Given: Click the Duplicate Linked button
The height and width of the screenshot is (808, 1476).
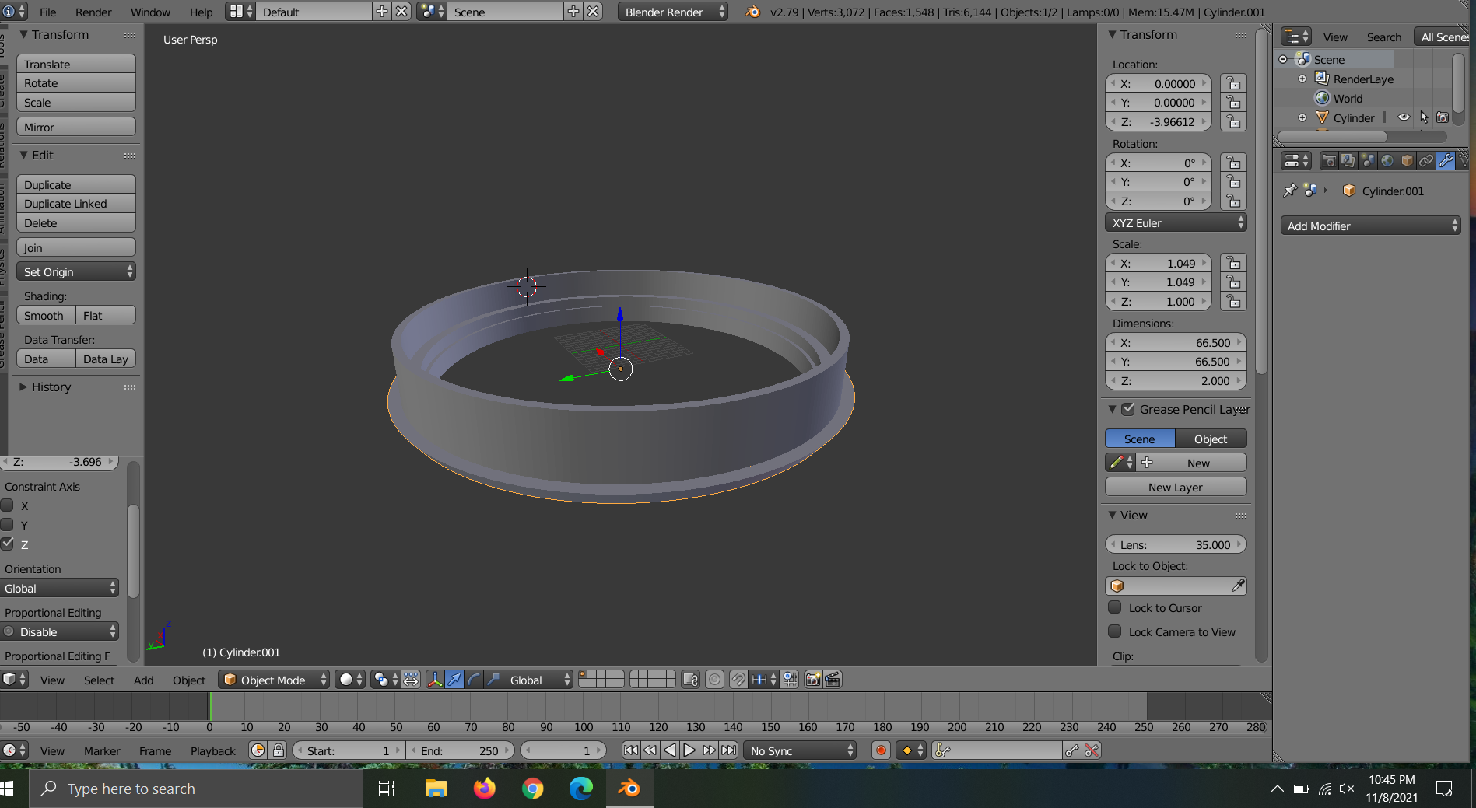Looking at the screenshot, I should pyautogui.click(x=75, y=204).
